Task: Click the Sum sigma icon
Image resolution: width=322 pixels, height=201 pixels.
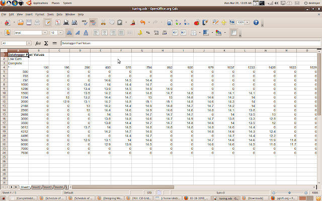Action: click(46, 44)
